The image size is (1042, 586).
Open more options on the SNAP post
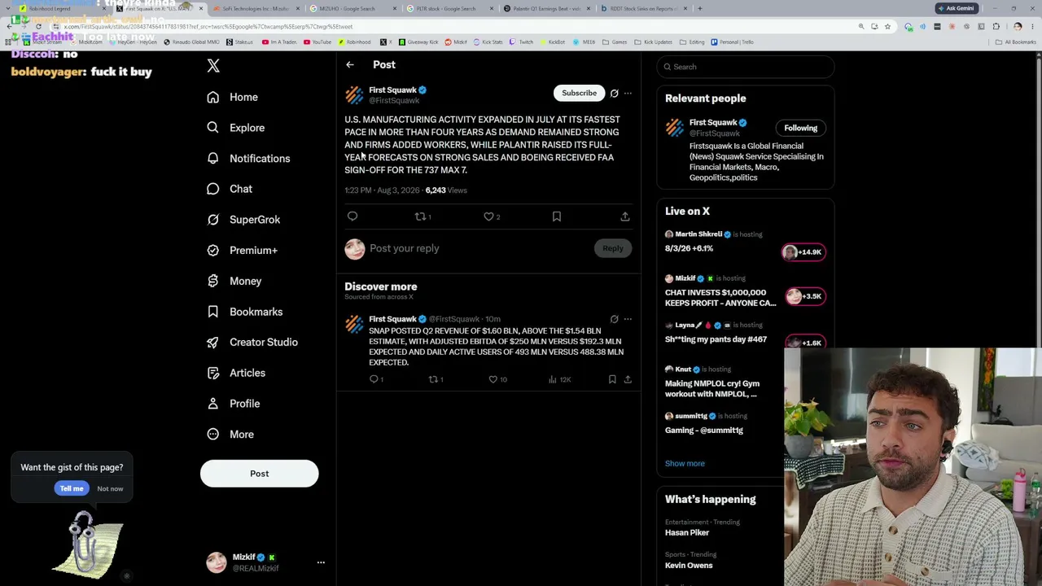tap(628, 319)
